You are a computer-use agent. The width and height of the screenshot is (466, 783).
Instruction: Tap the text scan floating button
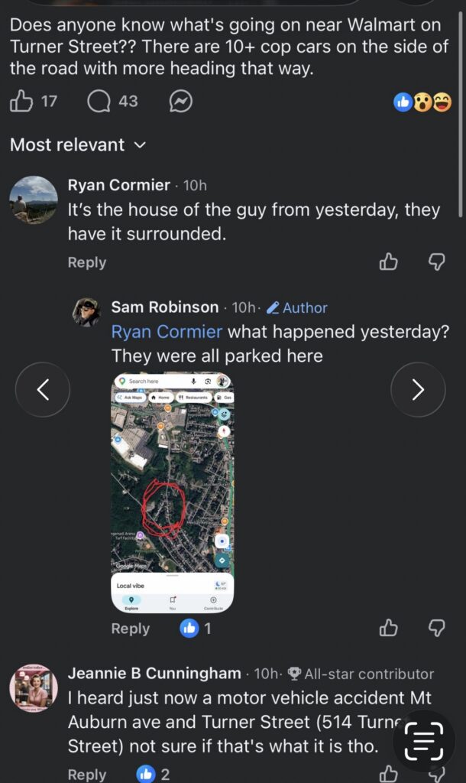click(423, 741)
